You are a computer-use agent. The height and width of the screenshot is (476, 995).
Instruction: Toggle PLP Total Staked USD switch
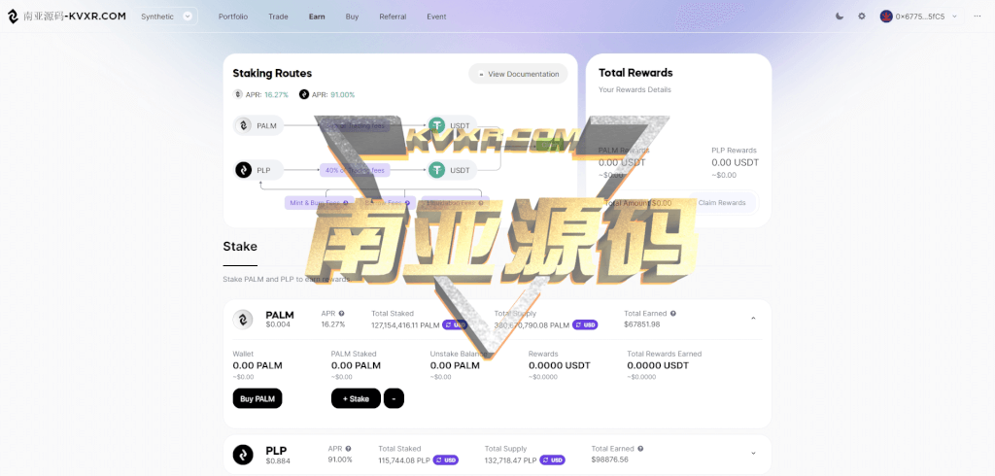coord(445,460)
